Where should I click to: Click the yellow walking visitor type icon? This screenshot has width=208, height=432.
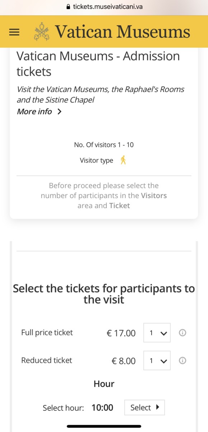tap(123, 160)
